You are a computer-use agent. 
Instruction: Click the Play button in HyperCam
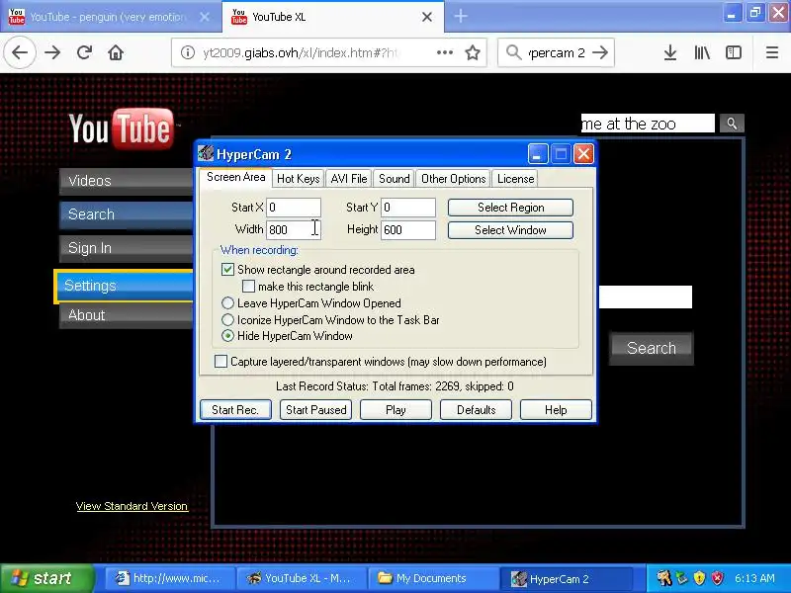tap(395, 409)
